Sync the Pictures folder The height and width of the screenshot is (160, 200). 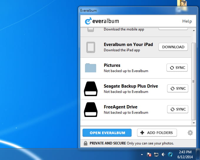coord(177,68)
